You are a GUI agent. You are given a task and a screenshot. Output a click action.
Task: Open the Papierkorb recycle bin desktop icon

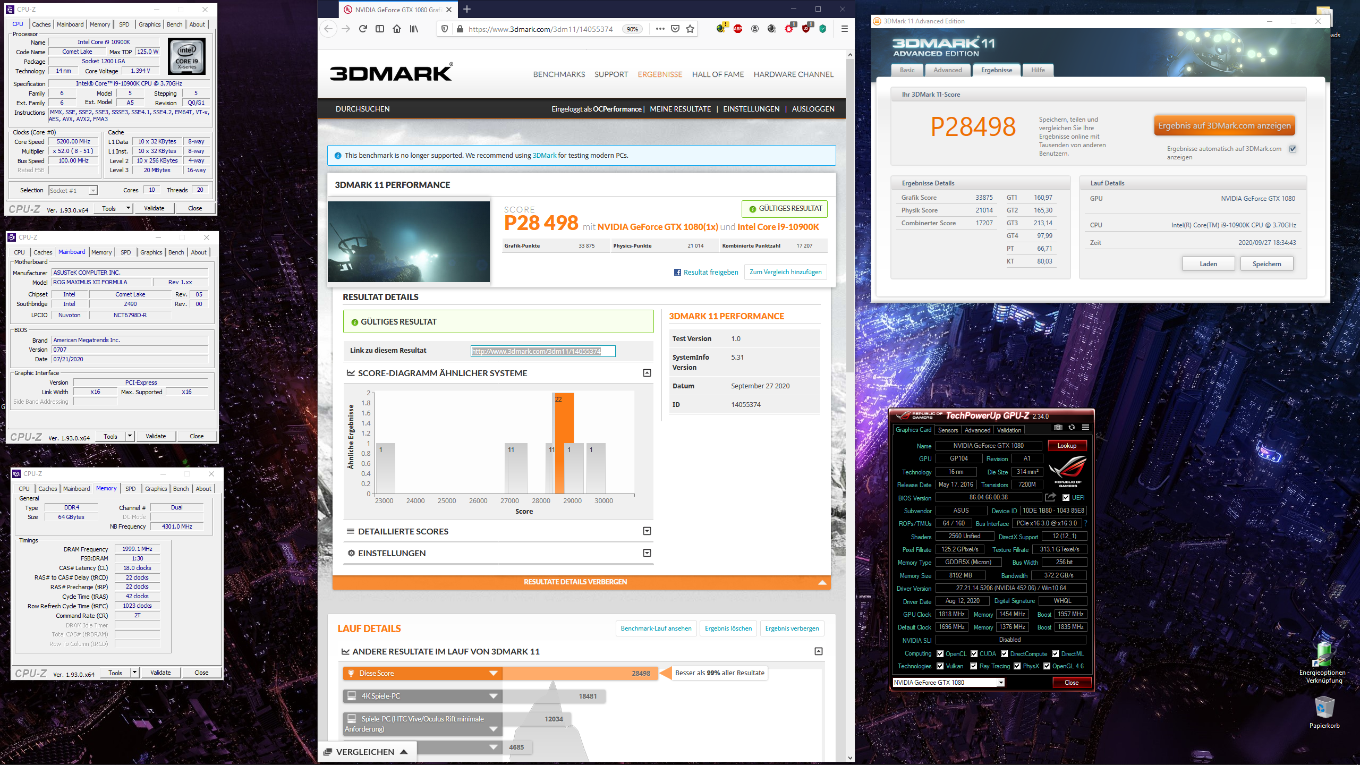click(1324, 713)
